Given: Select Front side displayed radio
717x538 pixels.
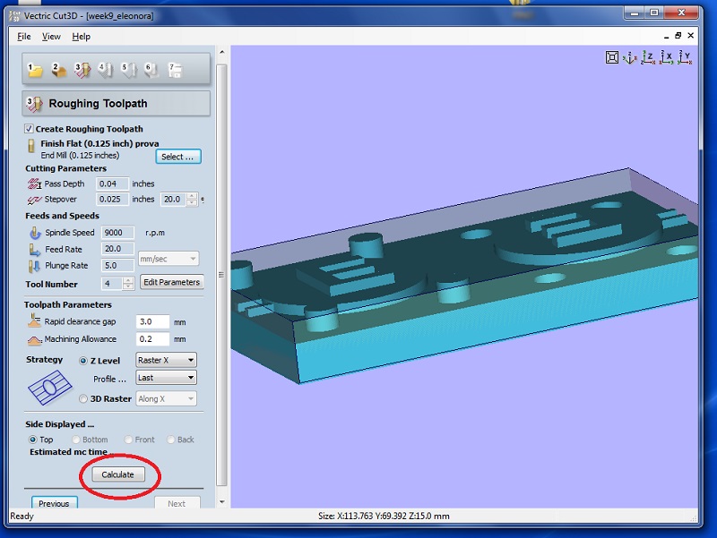Looking at the screenshot, I should click(x=128, y=440).
